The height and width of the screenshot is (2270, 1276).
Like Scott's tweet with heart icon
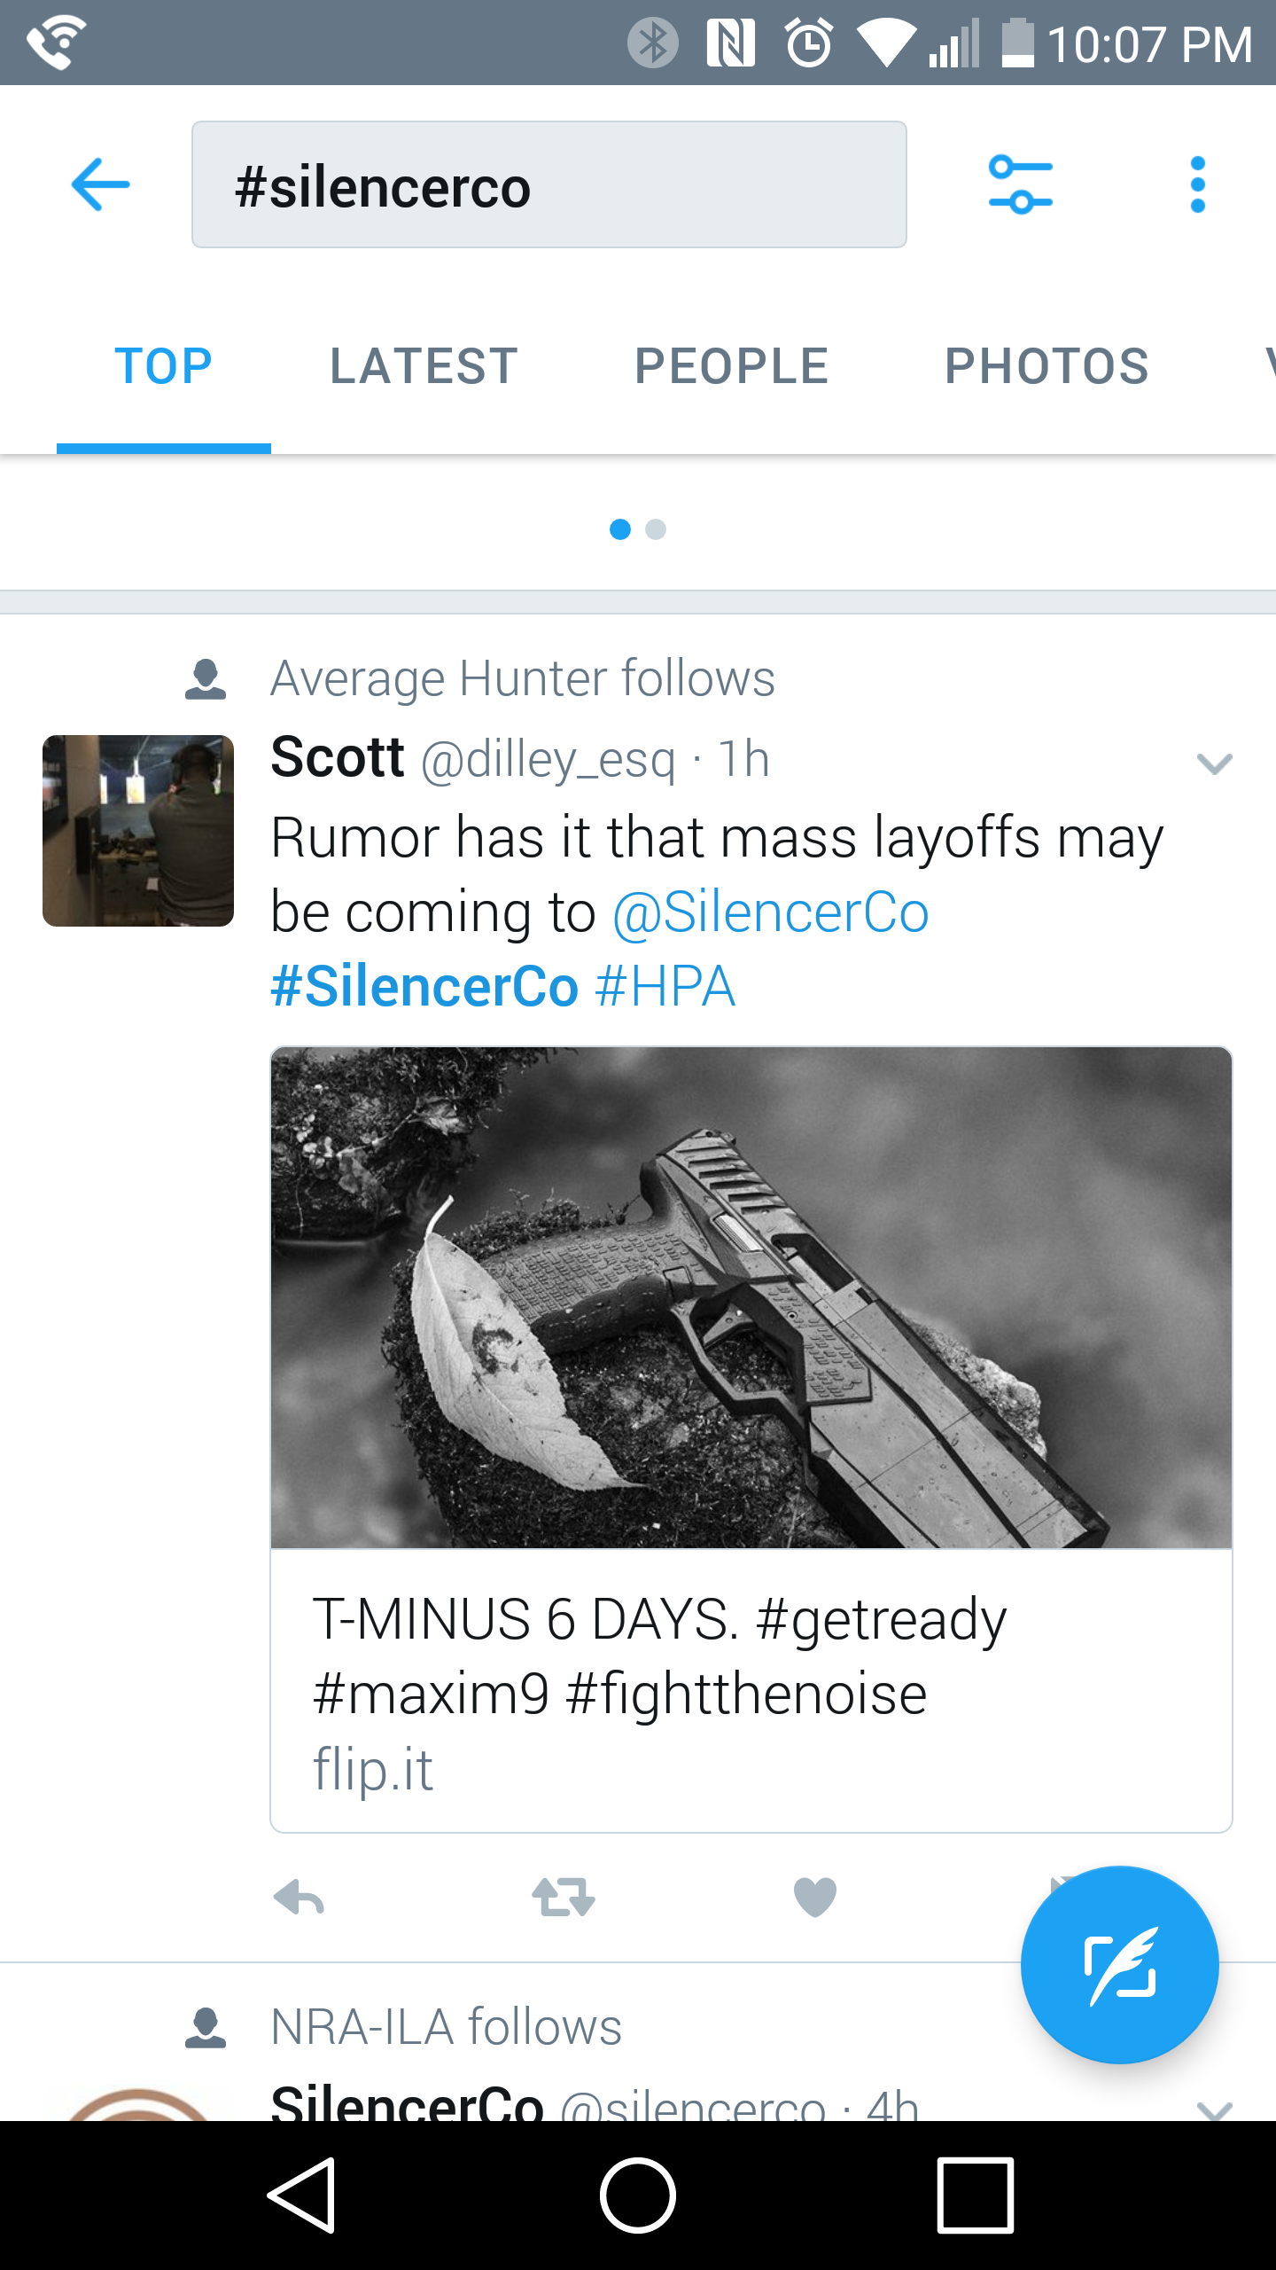coord(815,1898)
